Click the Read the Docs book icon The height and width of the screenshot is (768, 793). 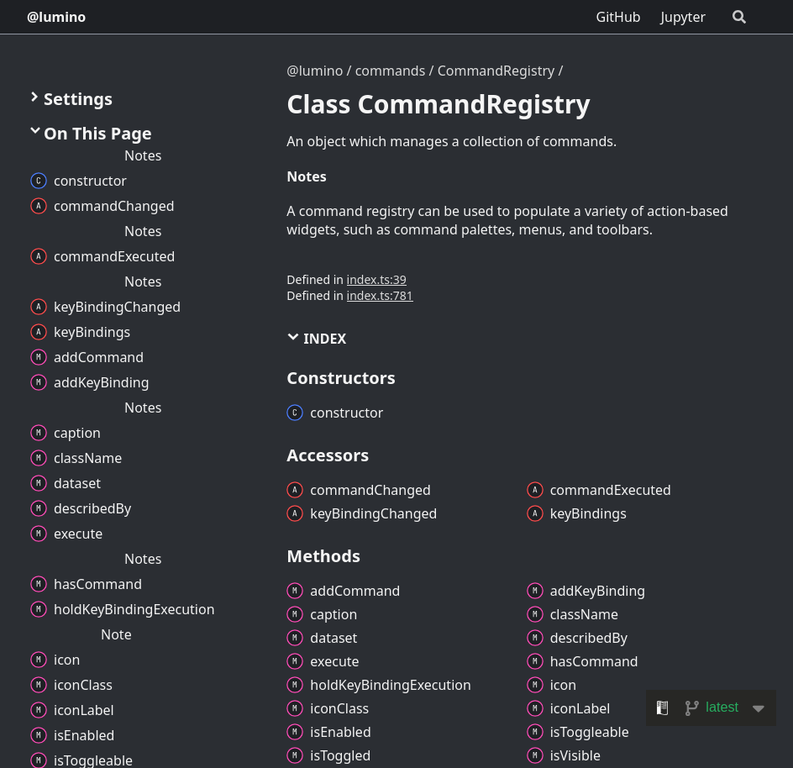(x=662, y=708)
